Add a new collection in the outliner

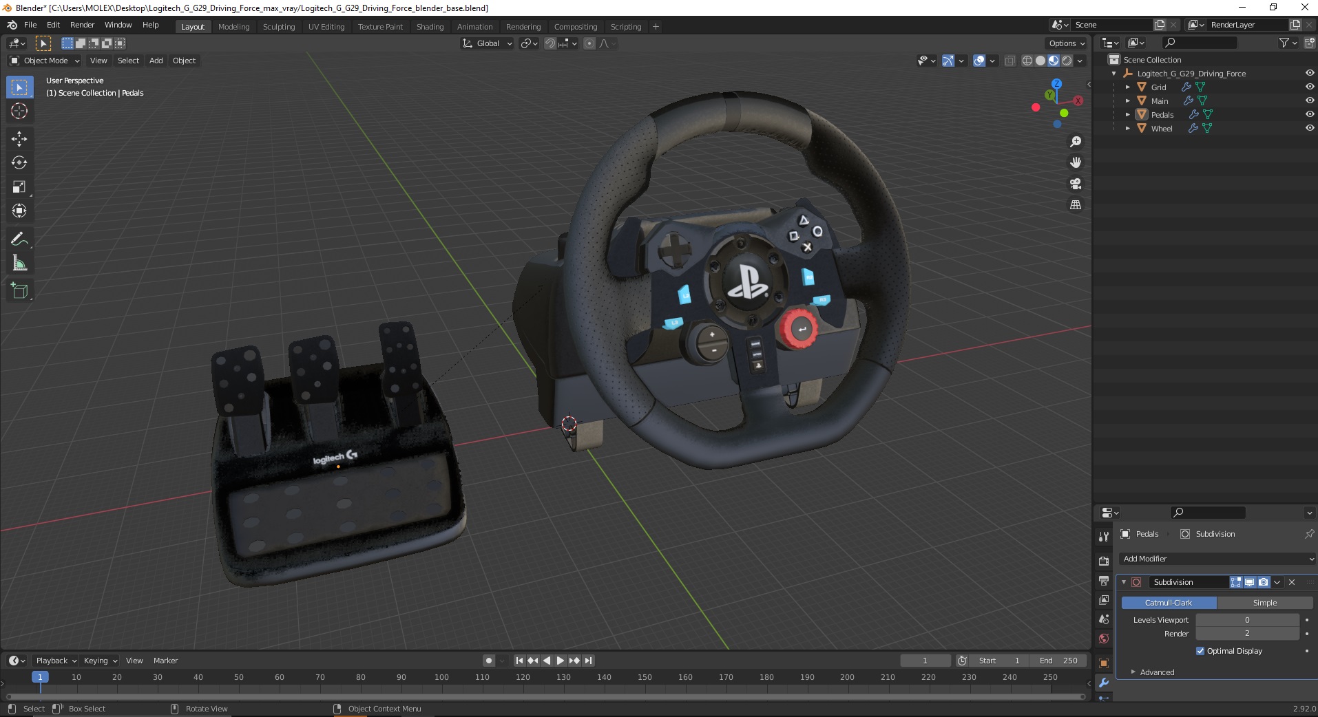coord(1309,43)
